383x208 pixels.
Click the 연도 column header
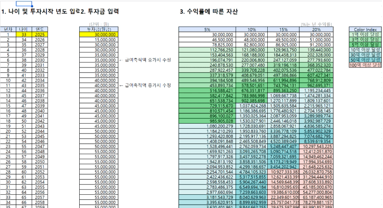point(40,29)
